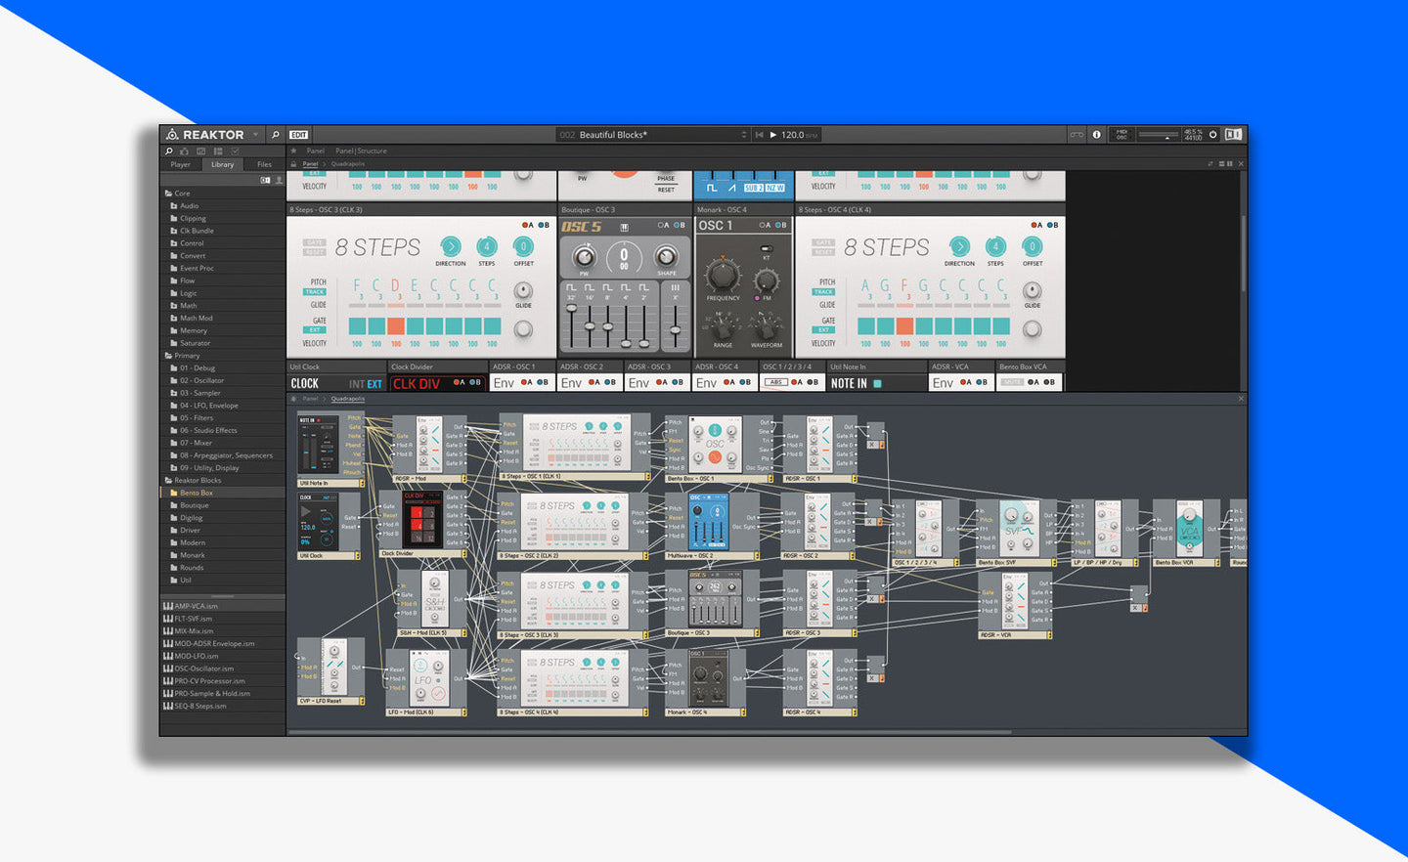Click the structure view horizontal scrollbar
1408x862 pixels.
click(650, 732)
